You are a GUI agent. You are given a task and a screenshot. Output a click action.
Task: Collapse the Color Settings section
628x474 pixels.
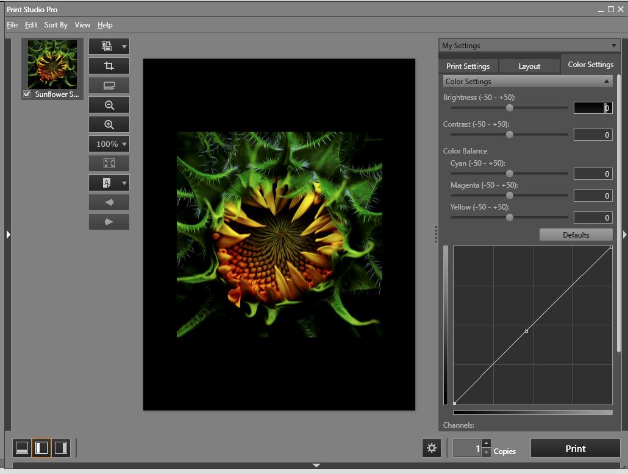[x=607, y=82]
